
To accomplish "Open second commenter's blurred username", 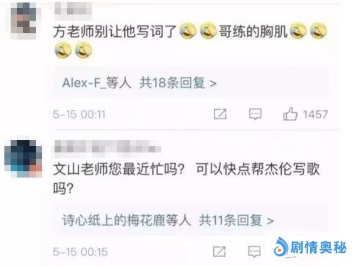I will 108,146.
